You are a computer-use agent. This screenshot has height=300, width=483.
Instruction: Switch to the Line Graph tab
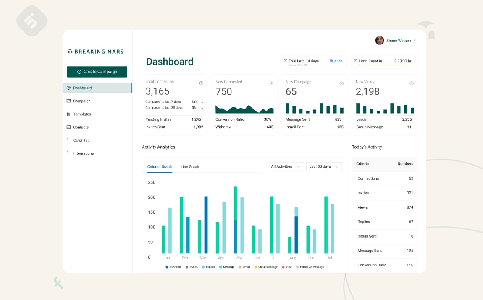point(190,167)
